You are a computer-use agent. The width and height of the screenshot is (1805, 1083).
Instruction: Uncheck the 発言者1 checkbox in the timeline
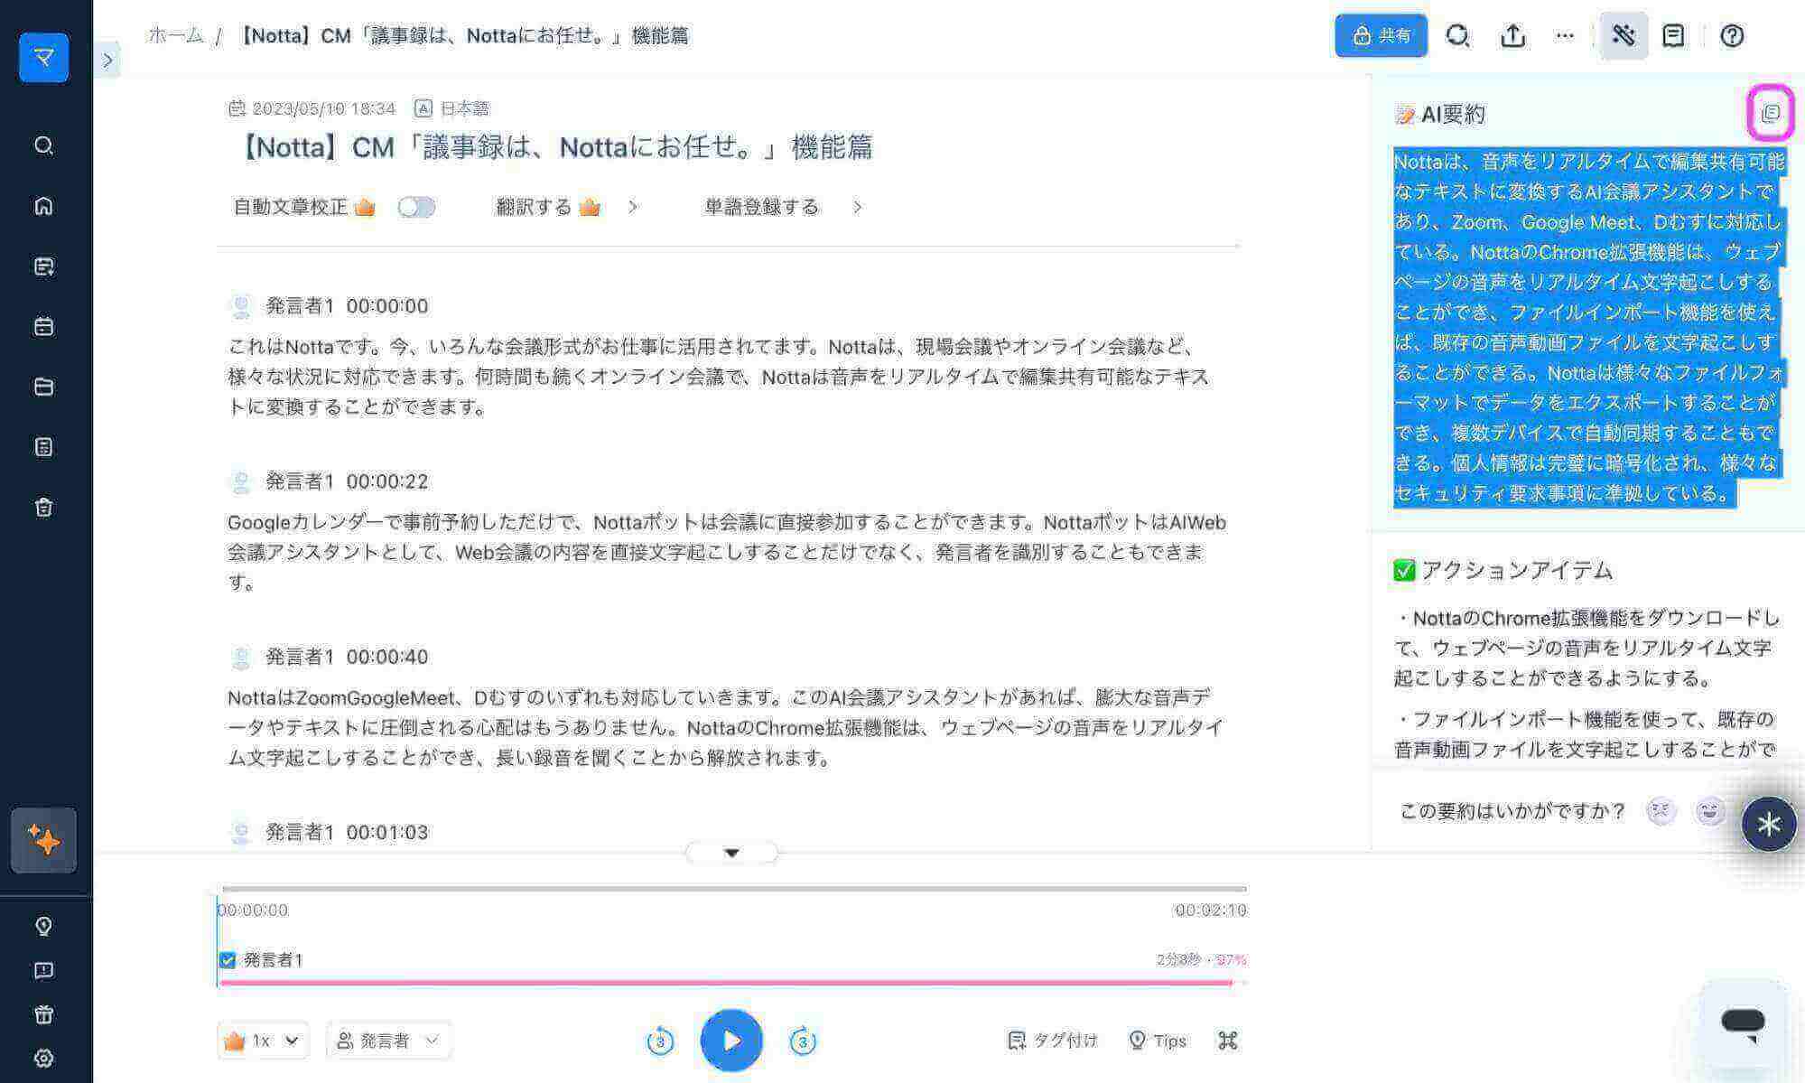click(x=228, y=960)
